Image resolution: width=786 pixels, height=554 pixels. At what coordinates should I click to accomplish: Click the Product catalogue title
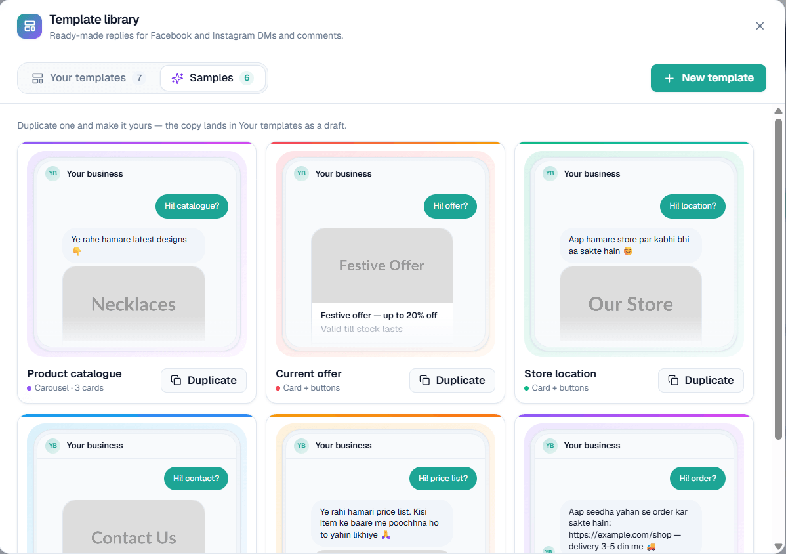[x=74, y=373]
